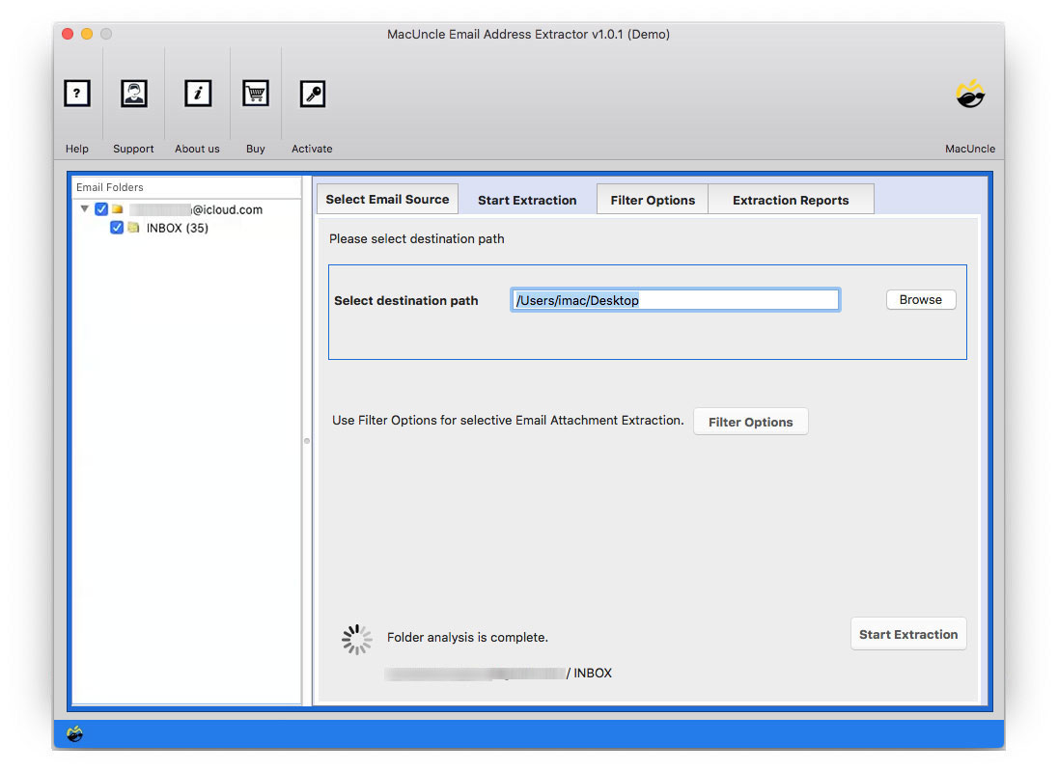Screen dimensions: 1058x771
Task: Click the Support icon
Action: (133, 94)
